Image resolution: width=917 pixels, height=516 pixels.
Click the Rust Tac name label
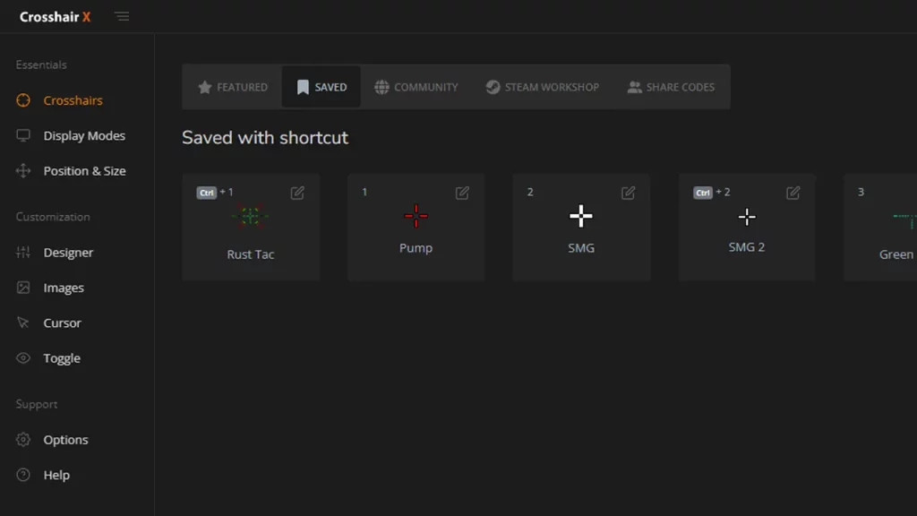(x=251, y=254)
